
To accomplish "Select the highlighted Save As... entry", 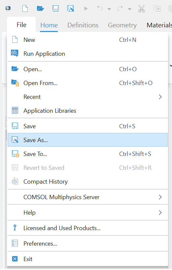I will click(x=87, y=140).
